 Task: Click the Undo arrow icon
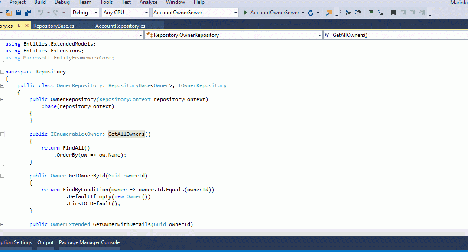pyautogui.click(x=41, y=13)
